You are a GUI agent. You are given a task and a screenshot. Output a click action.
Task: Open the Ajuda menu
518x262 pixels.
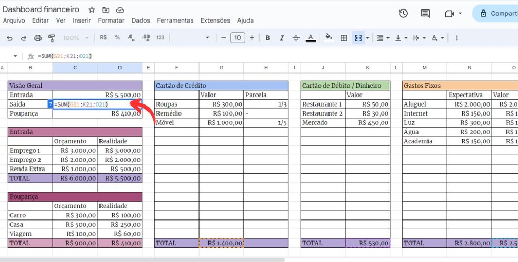(x=245, y=20)
